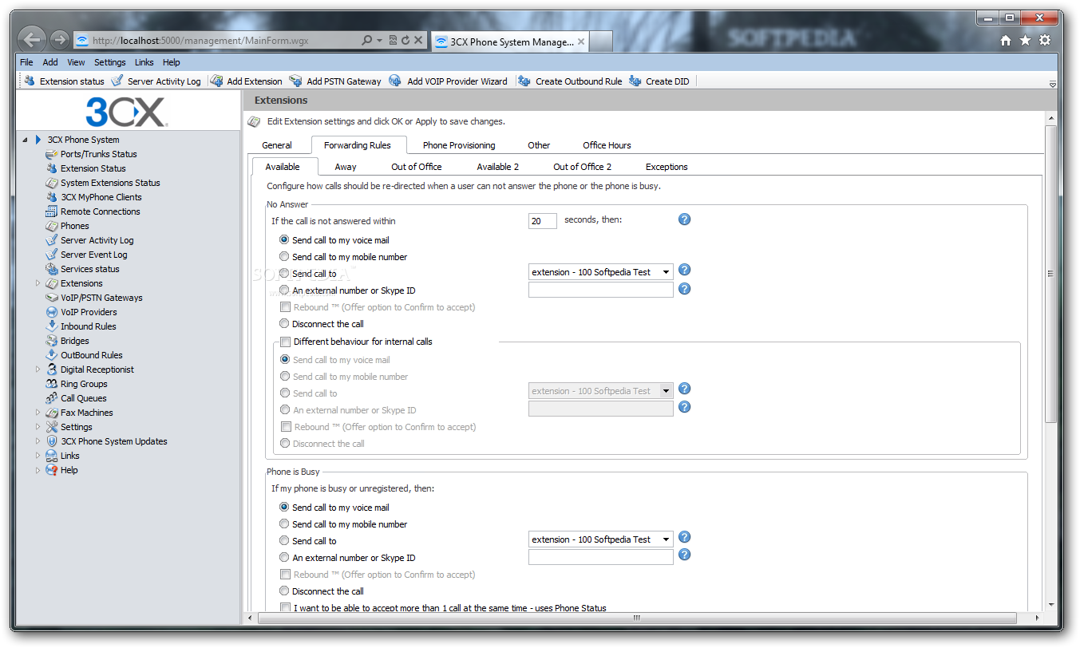1080x648 pixels.
Task: Open the Settings menu in menu bar
Action: point(110,62)
